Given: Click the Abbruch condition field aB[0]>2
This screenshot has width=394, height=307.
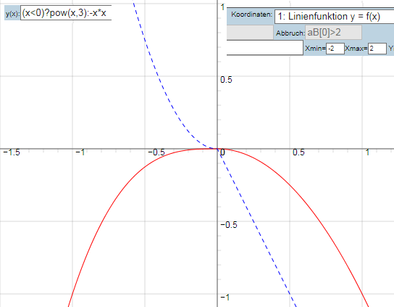Looking at the screenshot, I should pos(333,33).
